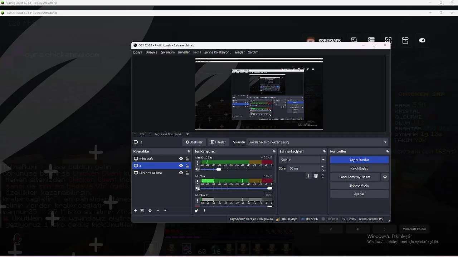Toggle visibility of minecraft source
Image resolution: width=458 pixels, height=257 pixels.
pos(181,158)
